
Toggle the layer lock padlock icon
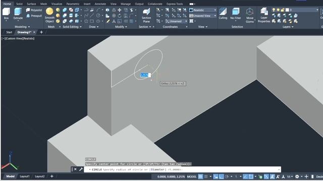[x=283, y=10]
